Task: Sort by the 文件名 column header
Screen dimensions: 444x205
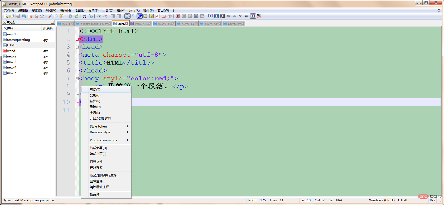Action: point(22,28)
